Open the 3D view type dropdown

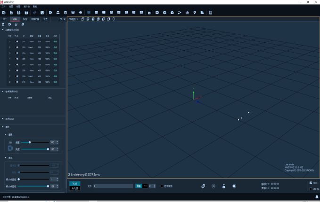pos(74,19)
